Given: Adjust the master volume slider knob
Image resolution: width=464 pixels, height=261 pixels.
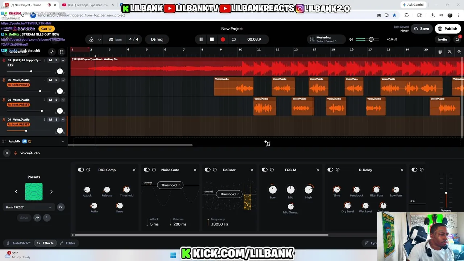Looking at the screenshot, I should (371, 39).
